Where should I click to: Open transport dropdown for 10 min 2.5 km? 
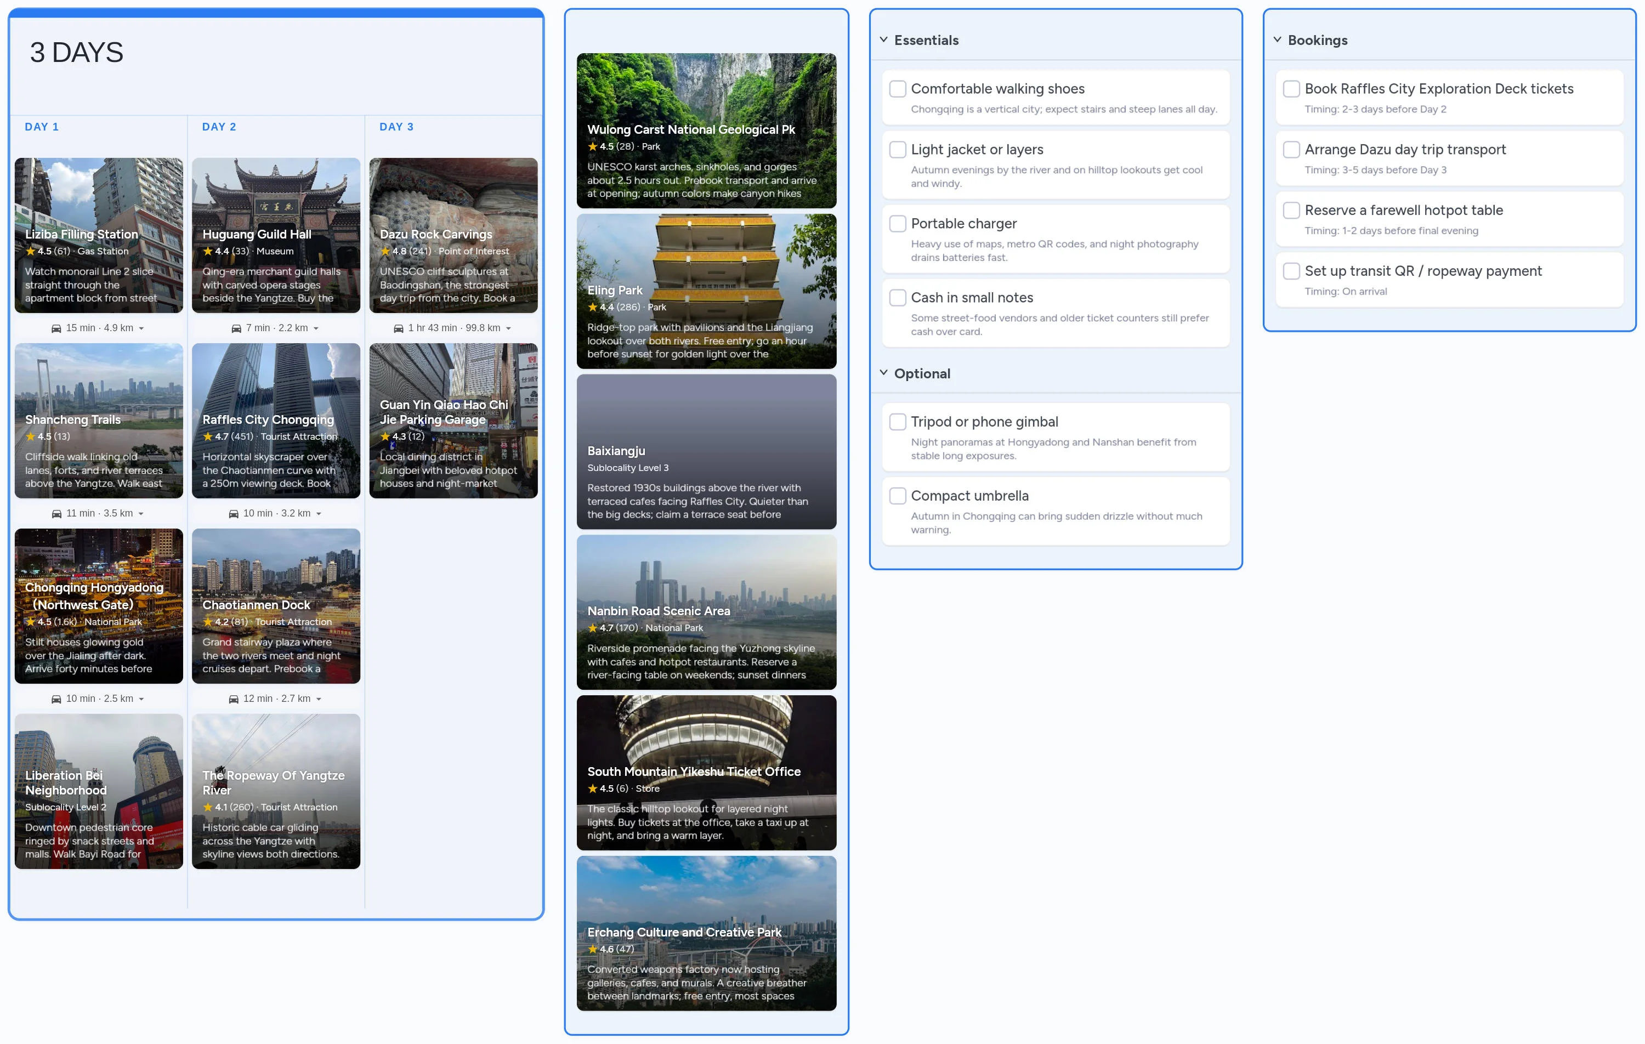[x=141, y=699]
